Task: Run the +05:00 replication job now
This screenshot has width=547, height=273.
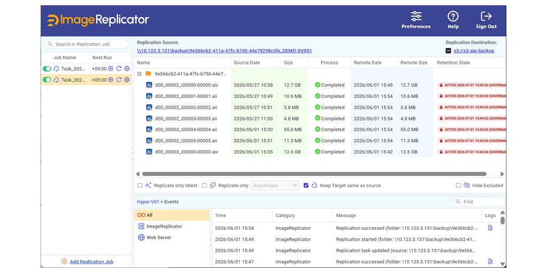Action: tap(111, 80)
